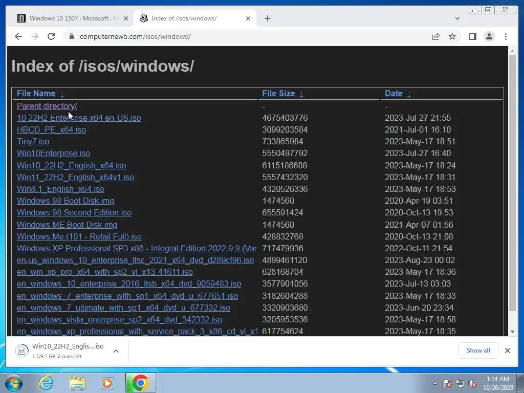
Task: Download Windows Me (101 - Retail Full).iso
Action: pyautogui.click(x=79, y=236)
